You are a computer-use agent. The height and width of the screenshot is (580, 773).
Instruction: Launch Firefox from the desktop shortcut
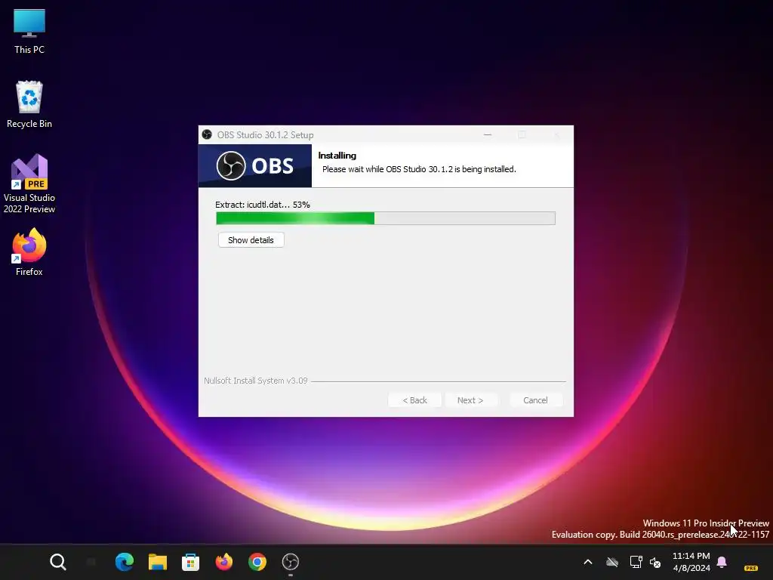tap(29, 252)
